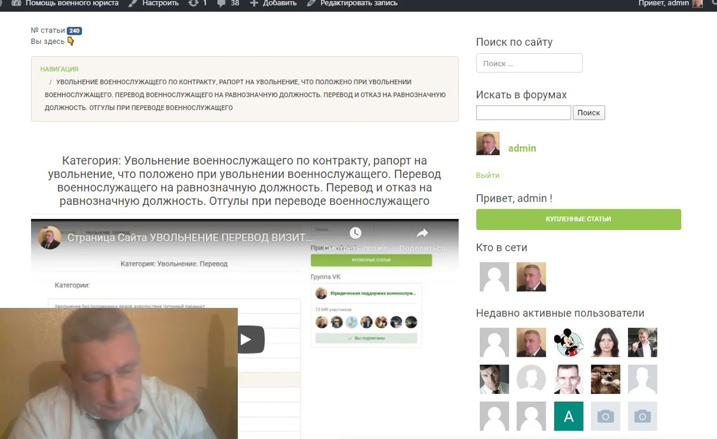Focus the forum search text field
717x439 pixels.
click(x=523, y=112)
